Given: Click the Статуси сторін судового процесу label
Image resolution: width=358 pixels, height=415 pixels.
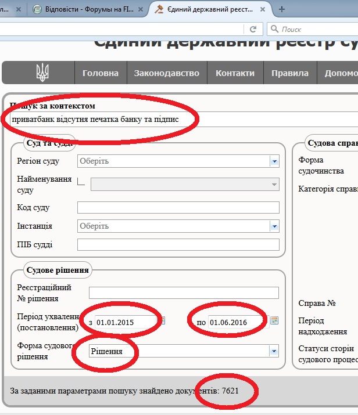Looking at the screenshot, I should coord(328,354).
